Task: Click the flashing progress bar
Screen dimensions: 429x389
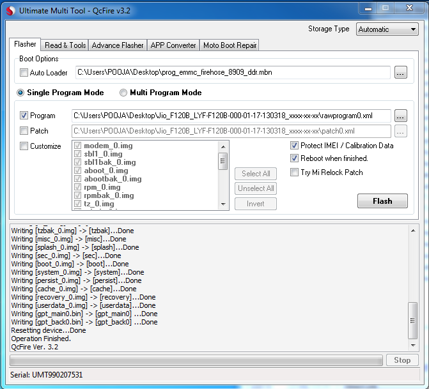Action: click(196, 360)
